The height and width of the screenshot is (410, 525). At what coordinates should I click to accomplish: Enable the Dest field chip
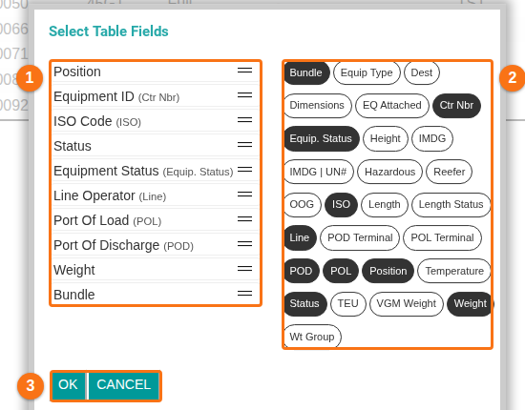click(422, 72)
